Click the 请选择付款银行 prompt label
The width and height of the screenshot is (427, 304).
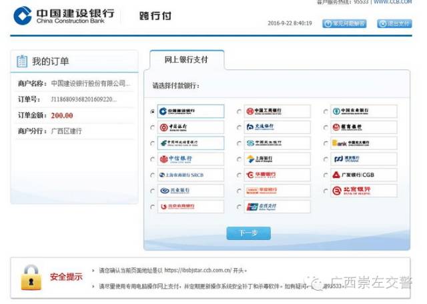(175, 86)
